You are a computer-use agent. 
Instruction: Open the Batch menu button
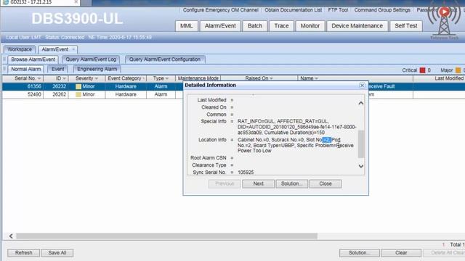[255, 26]
